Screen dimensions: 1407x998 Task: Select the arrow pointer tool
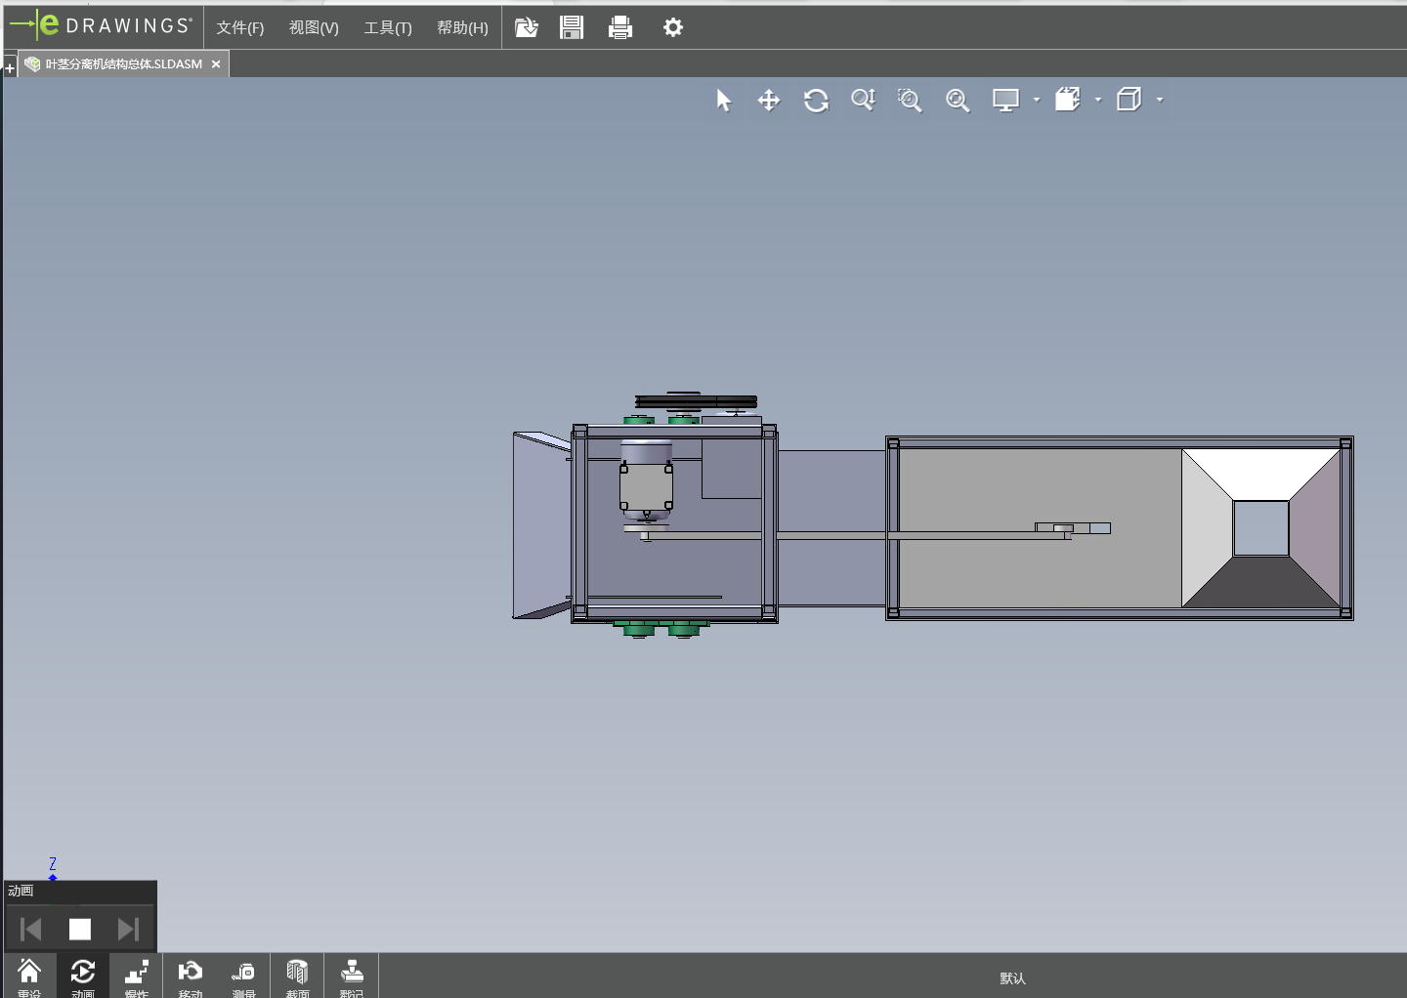tap(723, 101)
